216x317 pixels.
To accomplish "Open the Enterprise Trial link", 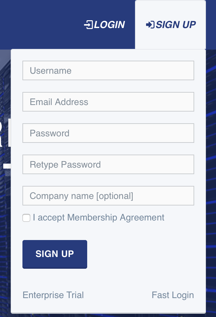I will pyautogui.click(x=53, y=295).
